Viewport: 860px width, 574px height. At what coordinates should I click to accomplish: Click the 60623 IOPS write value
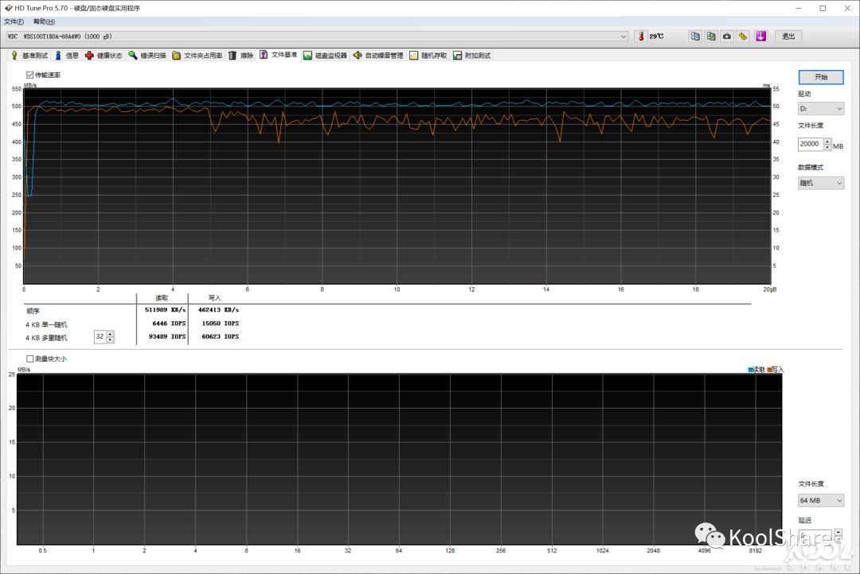(221, 337)
